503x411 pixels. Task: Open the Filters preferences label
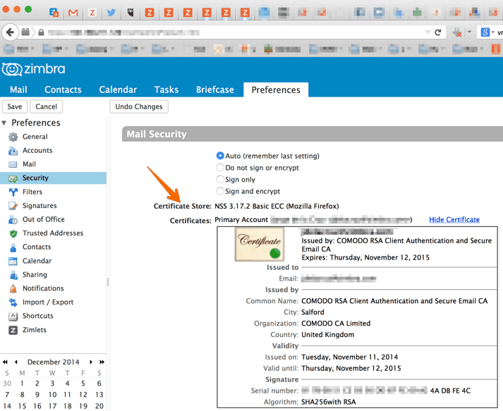pos(32,192)
